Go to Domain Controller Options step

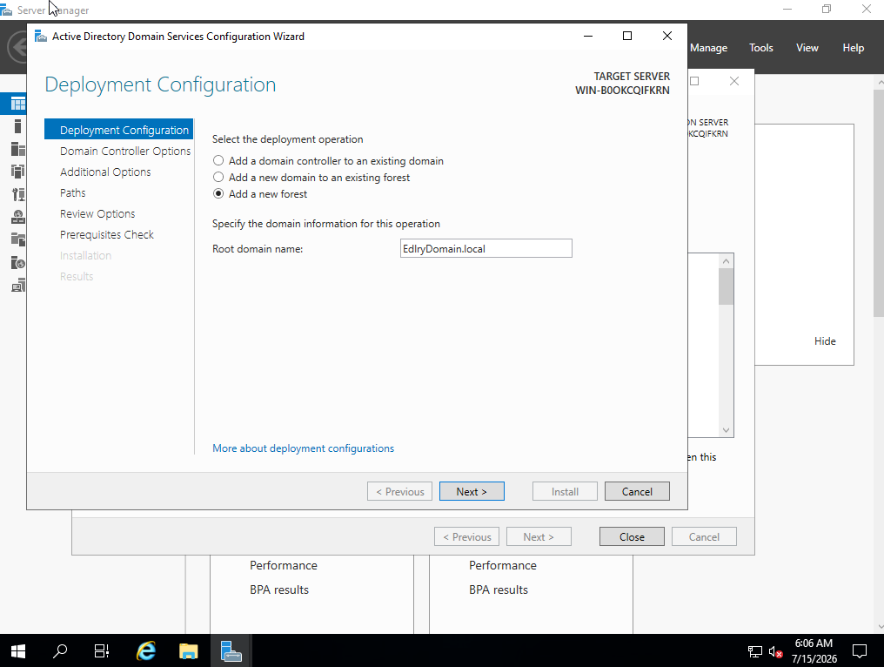[x=125, y=152]
